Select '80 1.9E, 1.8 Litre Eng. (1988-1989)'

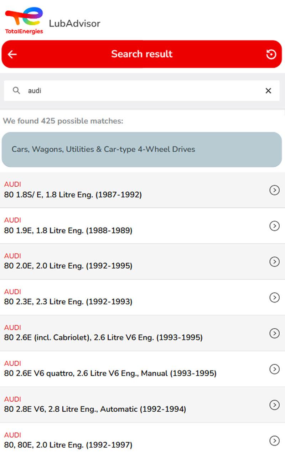pyautogui.click(x=68, y=231)
